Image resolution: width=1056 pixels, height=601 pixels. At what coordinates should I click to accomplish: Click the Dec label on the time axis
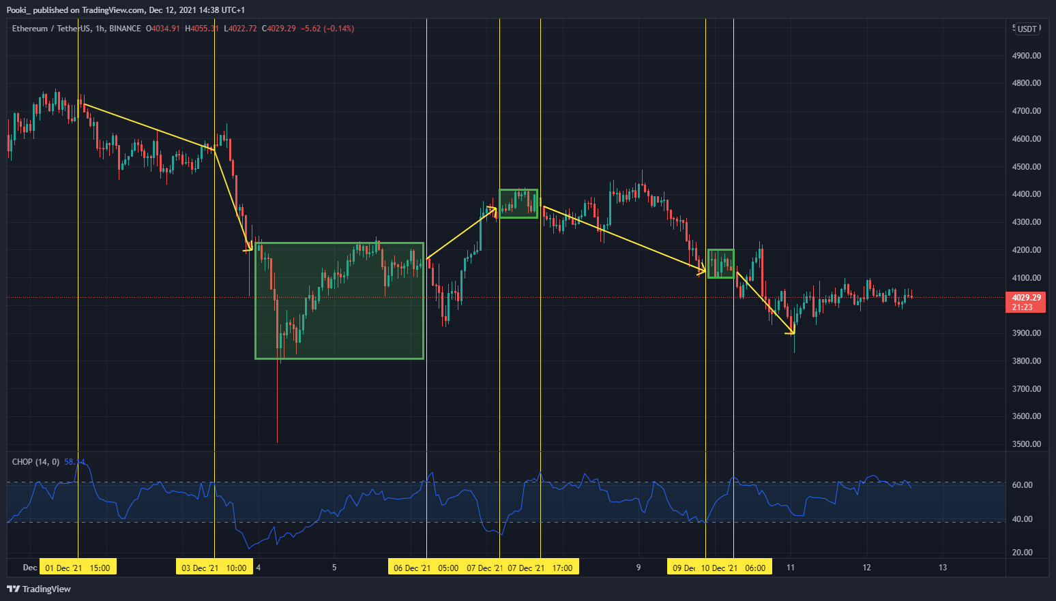click(x=29, y=567)
